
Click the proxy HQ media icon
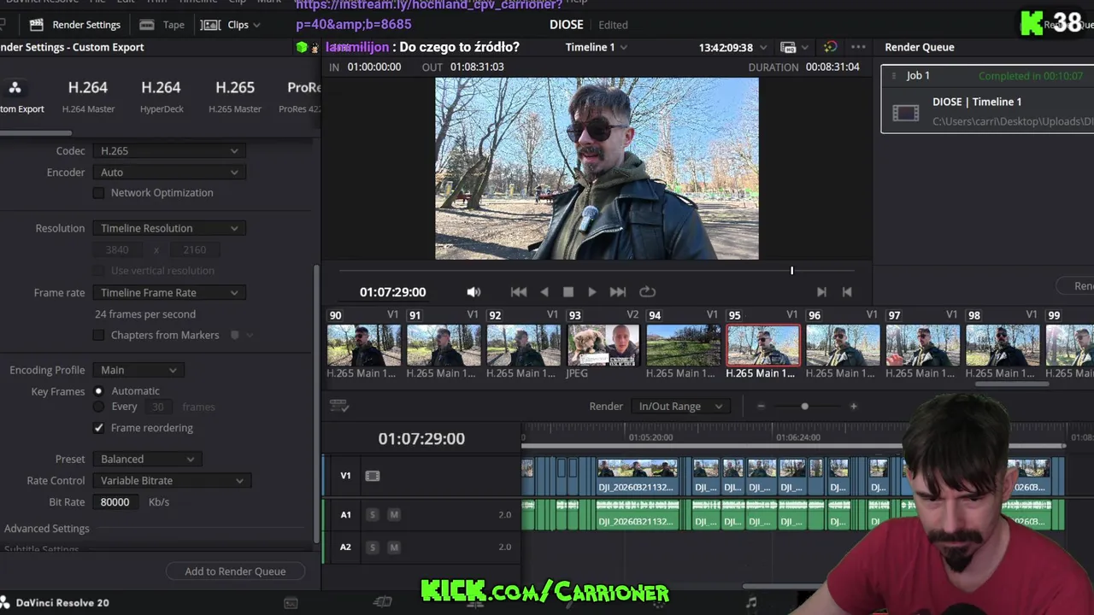pyautogui.click(x=789, y=47)
